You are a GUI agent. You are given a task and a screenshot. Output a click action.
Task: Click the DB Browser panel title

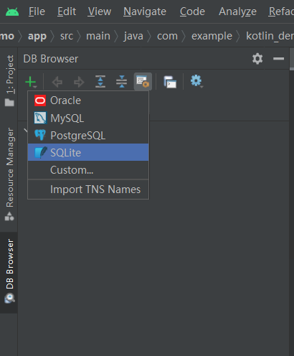51,59
